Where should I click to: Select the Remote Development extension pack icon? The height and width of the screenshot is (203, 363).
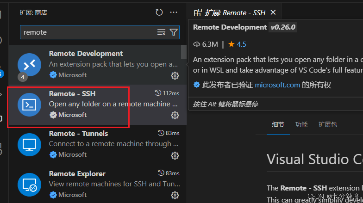coord(30,65)
